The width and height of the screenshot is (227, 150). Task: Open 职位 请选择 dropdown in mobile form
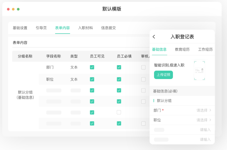[204, 120]
